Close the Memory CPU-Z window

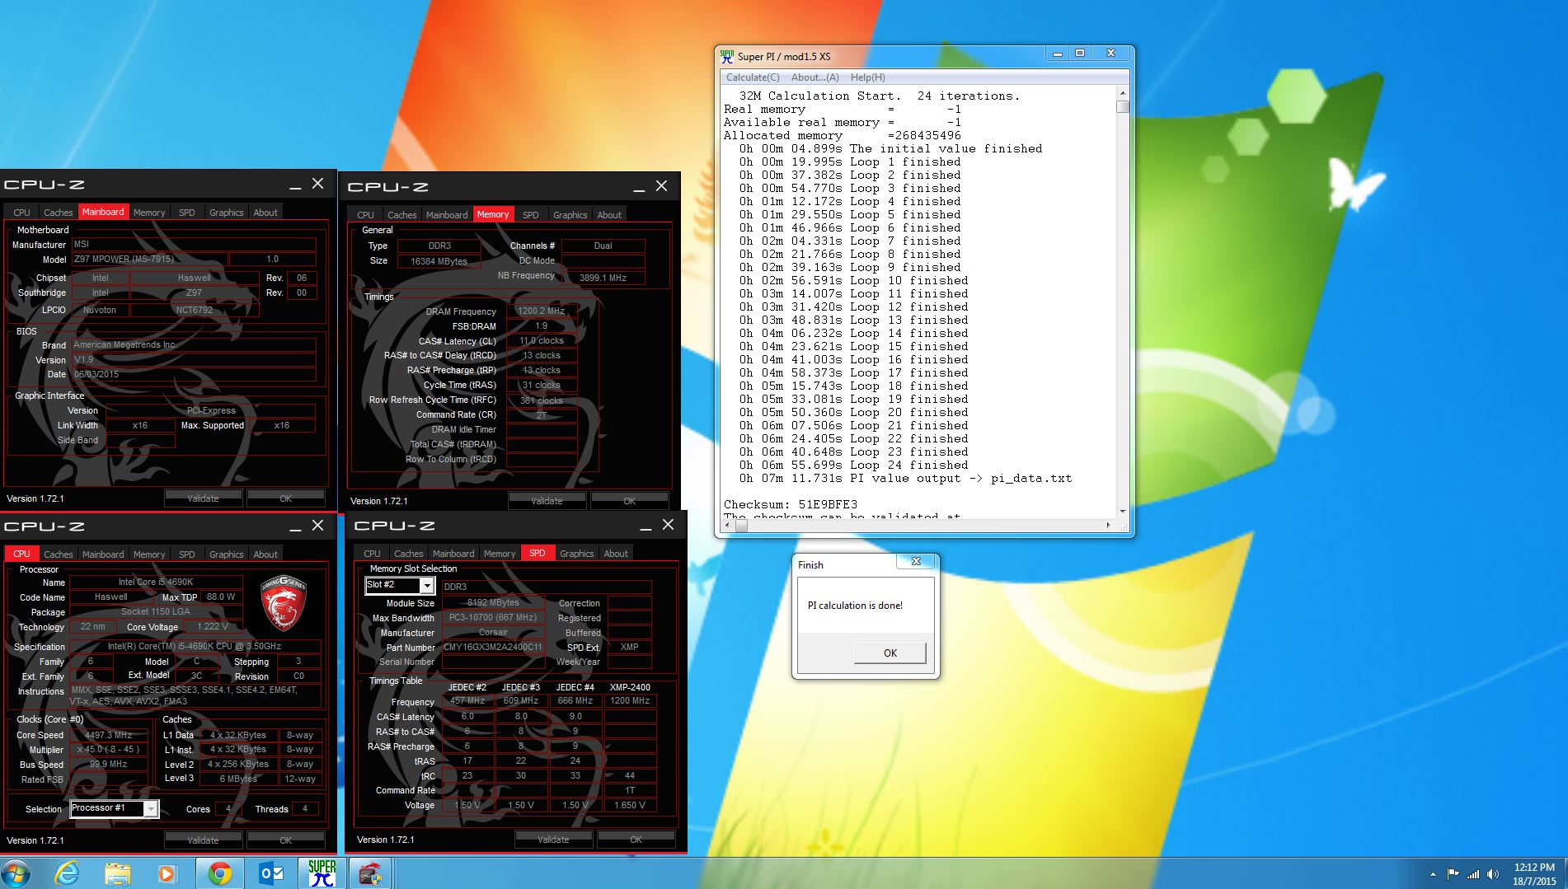click(661, 186)
